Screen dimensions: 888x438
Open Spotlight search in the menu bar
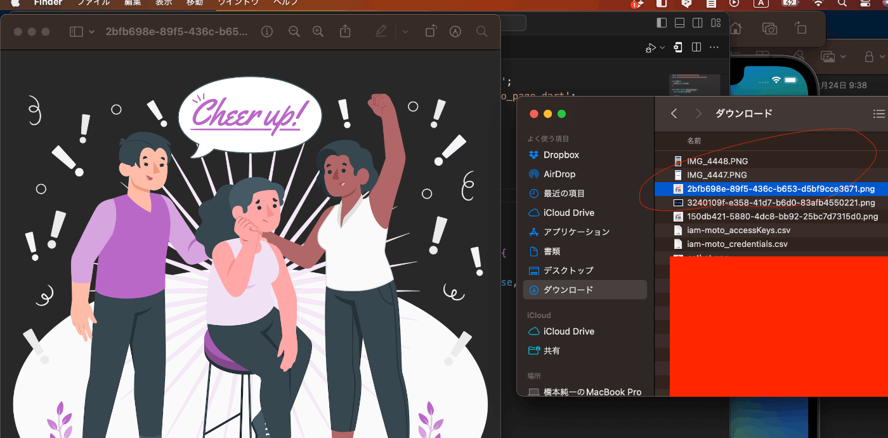842,3
